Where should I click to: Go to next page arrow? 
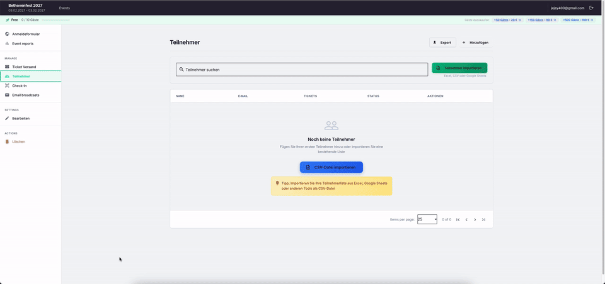pos(475,219)
